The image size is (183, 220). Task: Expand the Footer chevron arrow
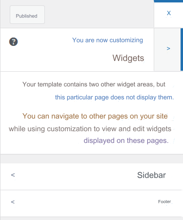click(13, 202)
